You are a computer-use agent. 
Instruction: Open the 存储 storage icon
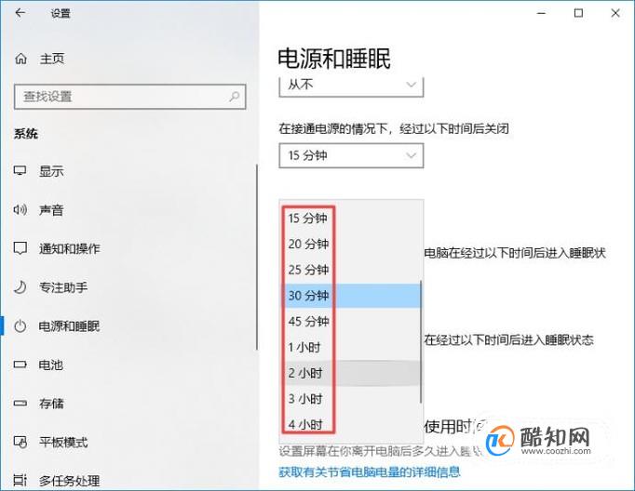[20, 404]
